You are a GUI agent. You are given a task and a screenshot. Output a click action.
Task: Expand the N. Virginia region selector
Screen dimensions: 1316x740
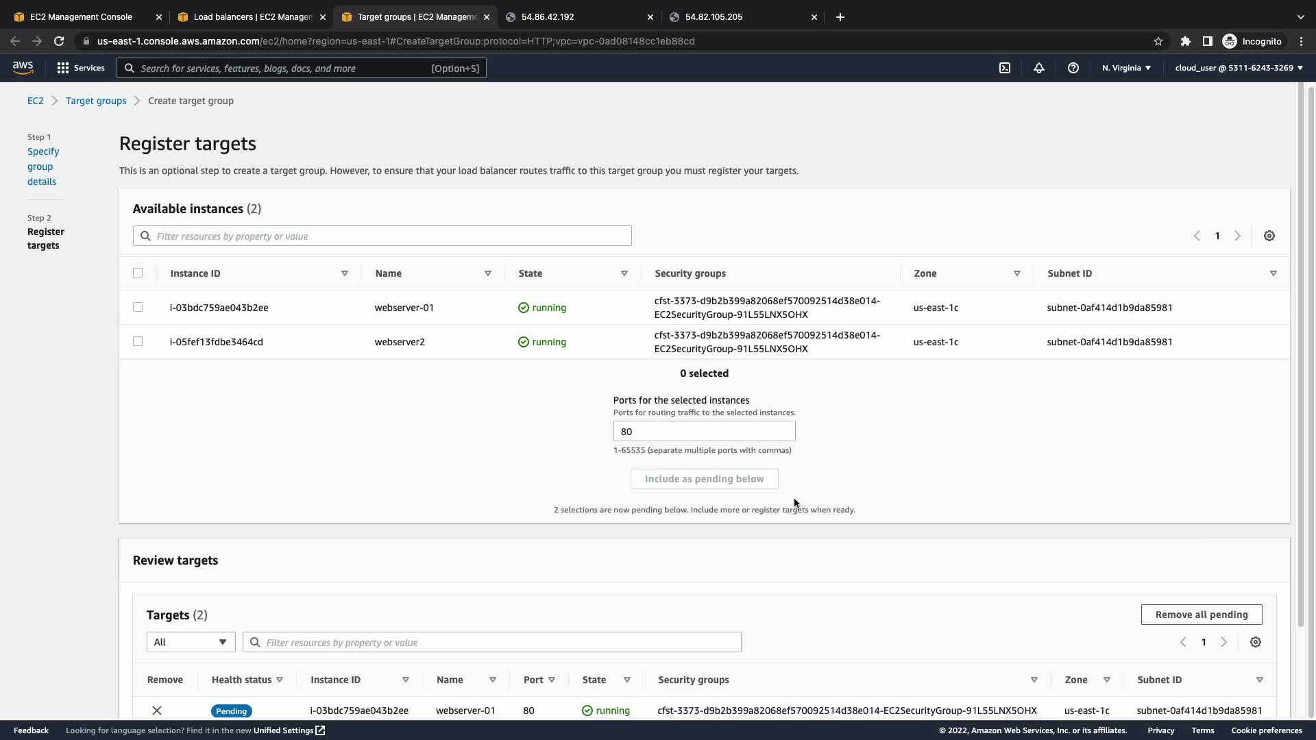1126,68
